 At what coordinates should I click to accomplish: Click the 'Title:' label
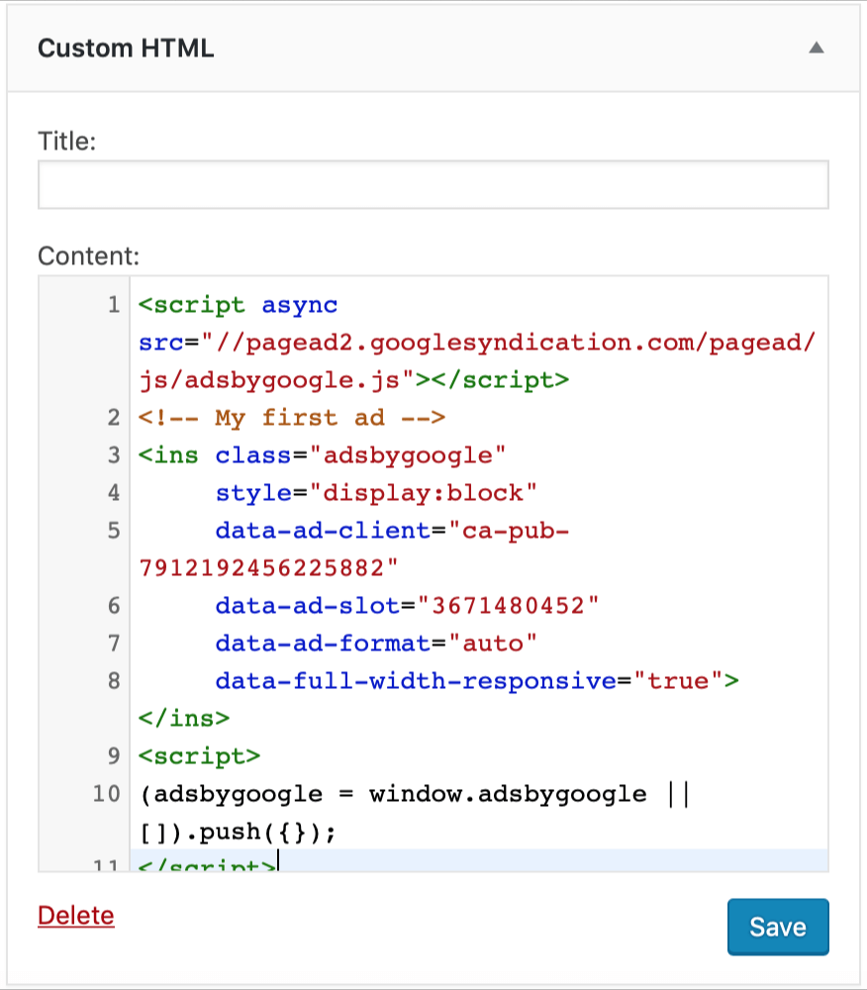(67, 142)
